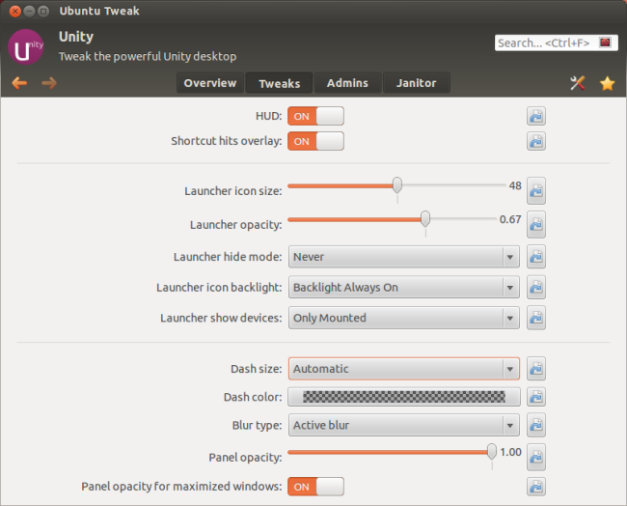Open the Dash color picker swatch

(404, 397)
